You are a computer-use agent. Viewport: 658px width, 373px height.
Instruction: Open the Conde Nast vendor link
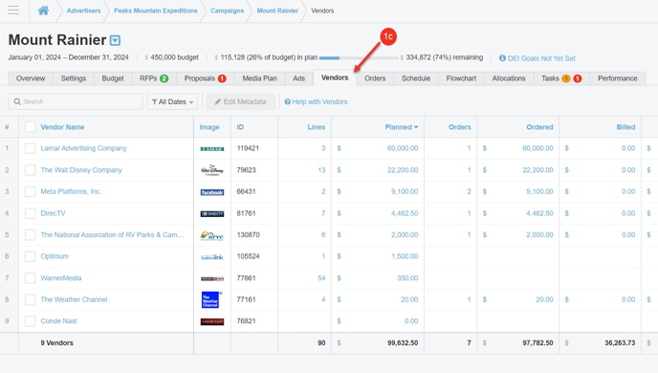pyautogui.click(x=58, y=321)
